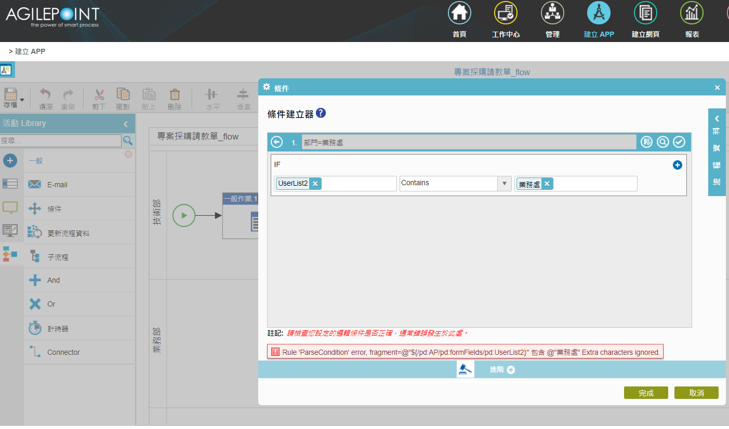
Task: Remove the UserList2 tag
Action: [315, 184]
